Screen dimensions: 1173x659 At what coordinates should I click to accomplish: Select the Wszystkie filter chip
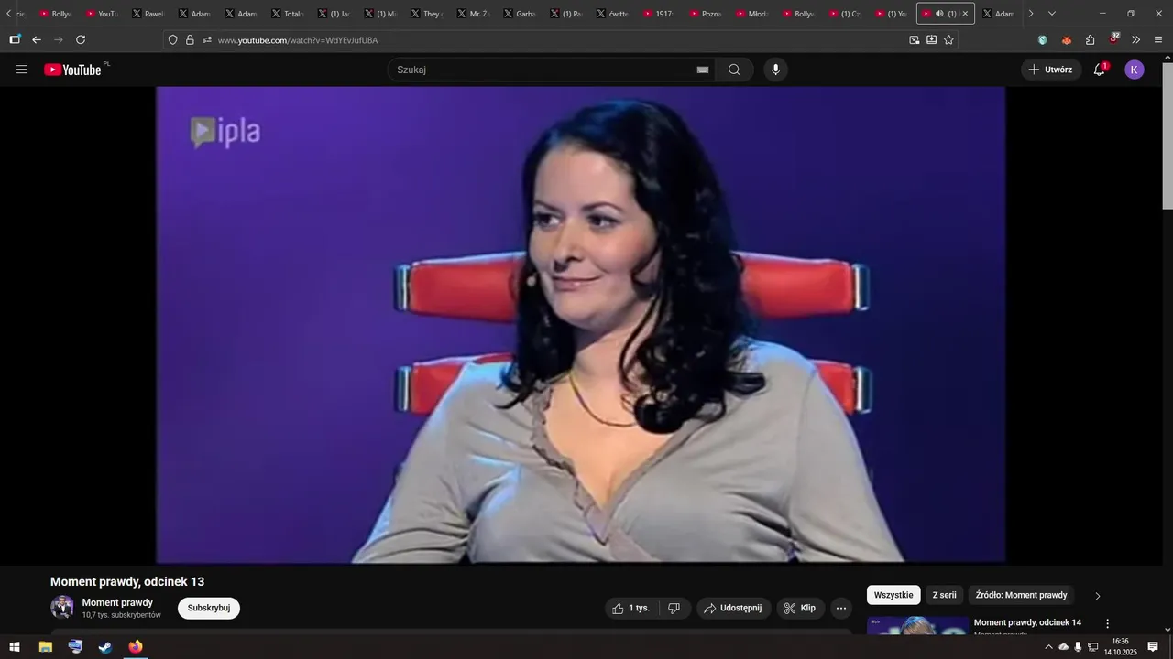893,595
